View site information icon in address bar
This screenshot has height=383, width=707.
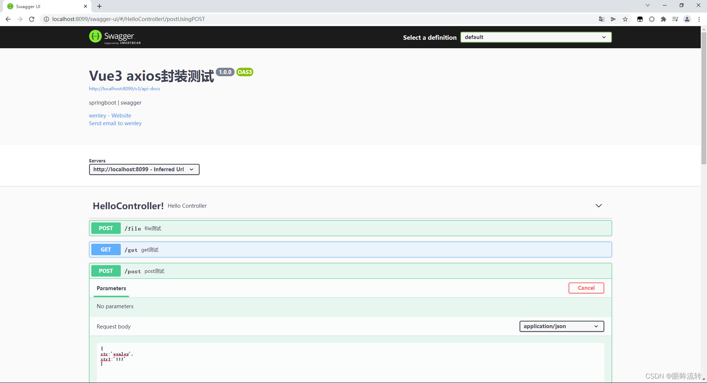point(46,19)
